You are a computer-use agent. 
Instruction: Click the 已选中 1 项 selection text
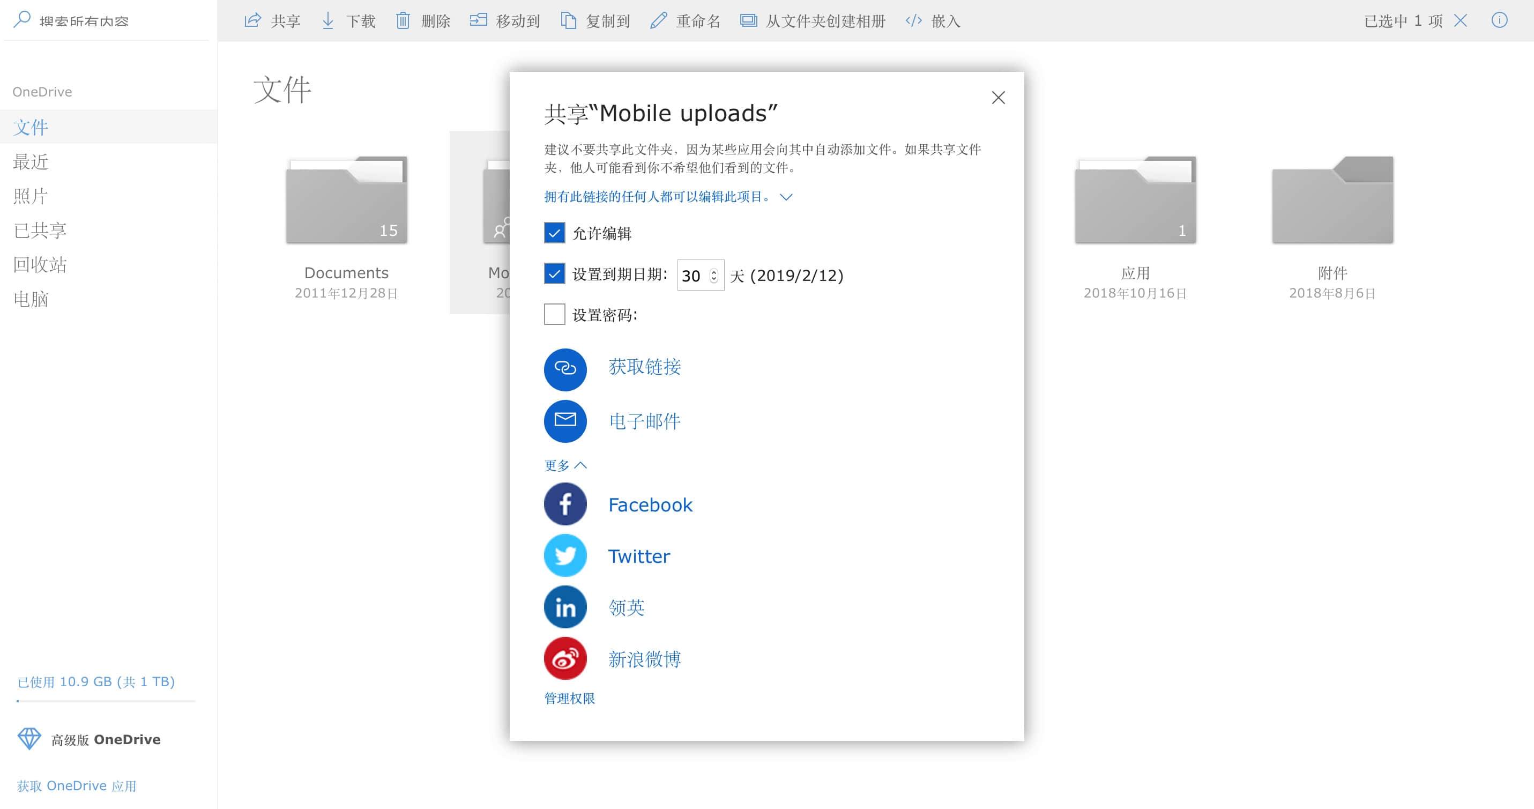(1403, 21)
